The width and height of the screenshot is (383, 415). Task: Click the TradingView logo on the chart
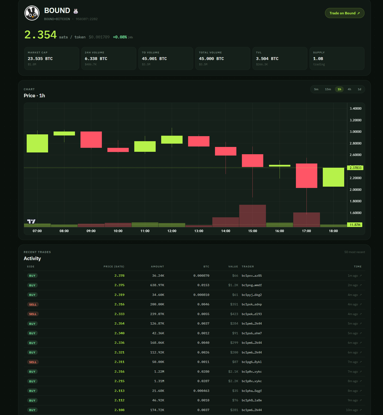coord(31,221)
